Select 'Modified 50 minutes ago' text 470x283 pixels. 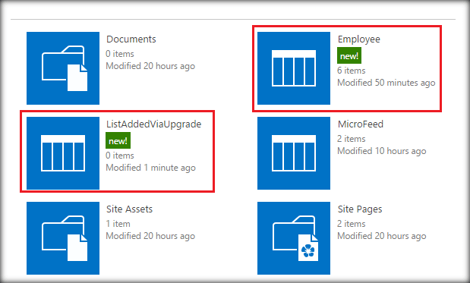pyautogui.click(x=386, y=83)
